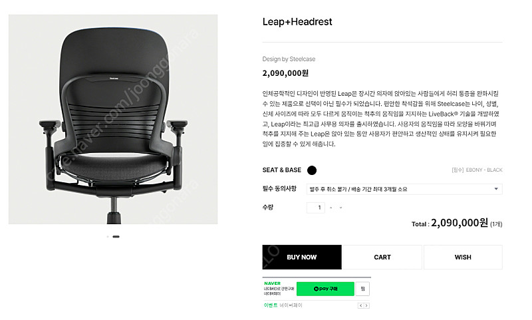This screenshot has height=320, width=532.
Task: Open the 이벤트 네이버페이 link
Action: click(283, 305)
